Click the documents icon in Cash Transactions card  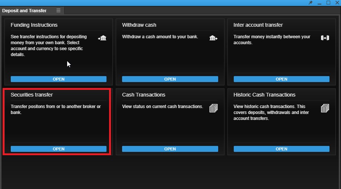[x=213, y=108]
